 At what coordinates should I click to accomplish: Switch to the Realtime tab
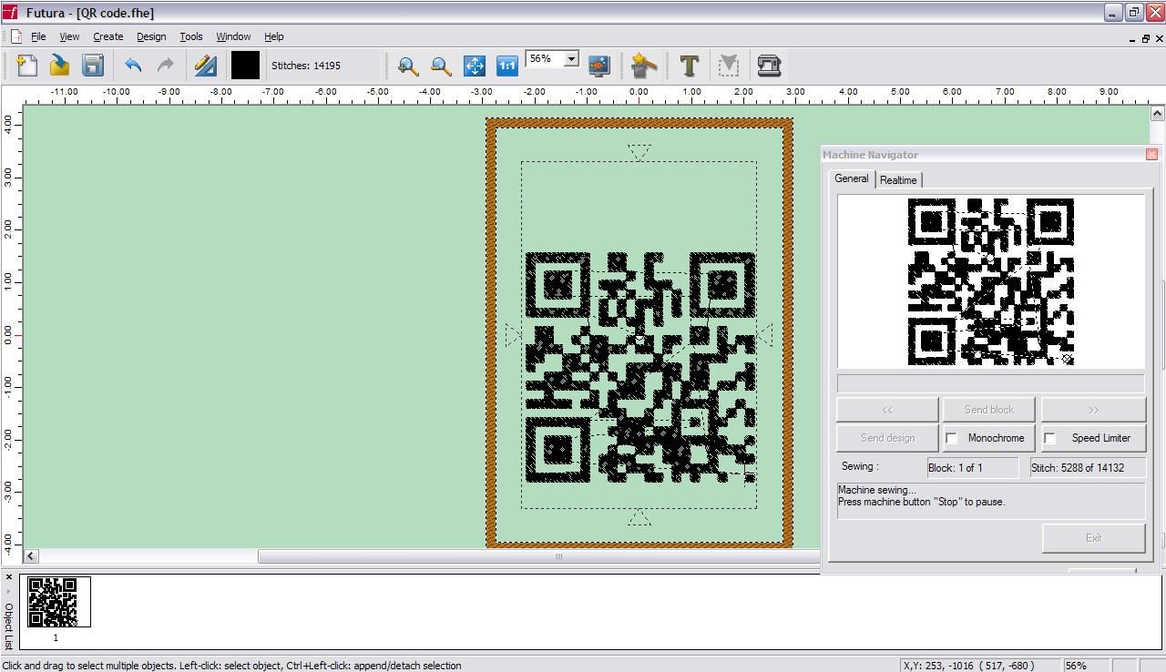click(898, 179)
